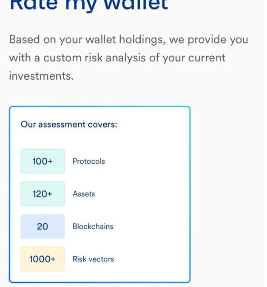Select the blue 20 badge
267x287 pixels.
click(43, 226)
